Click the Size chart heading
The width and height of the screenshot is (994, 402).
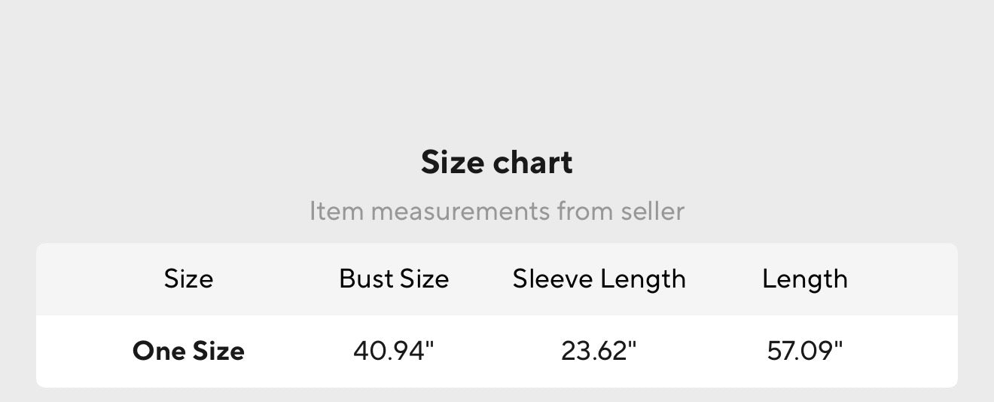[496, 163]
